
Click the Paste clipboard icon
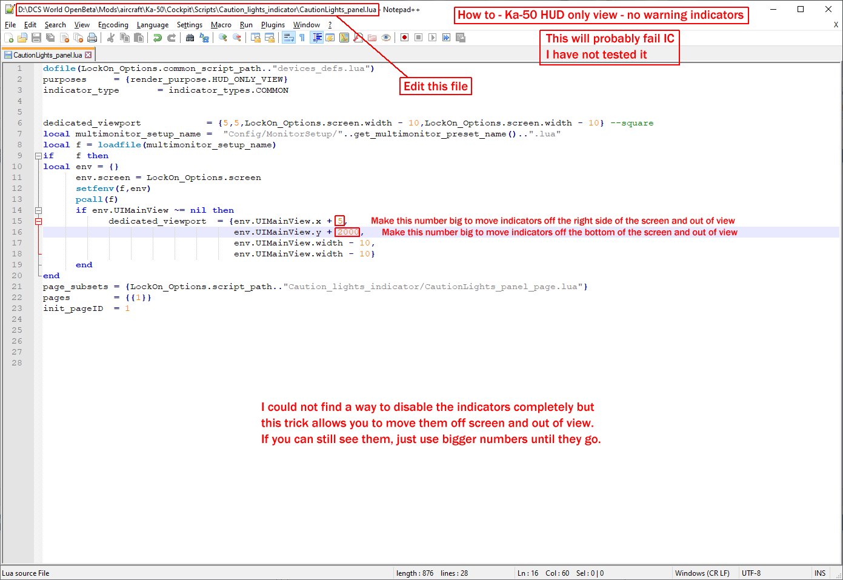[x=138, y=38]
